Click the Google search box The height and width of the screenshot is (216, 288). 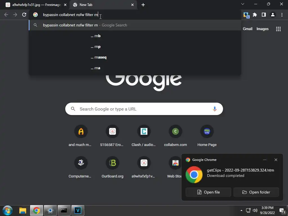point(144,109)
